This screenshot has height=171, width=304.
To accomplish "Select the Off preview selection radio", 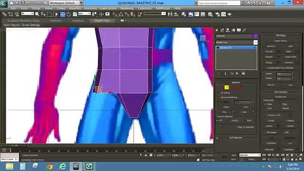I will [217, 120].
